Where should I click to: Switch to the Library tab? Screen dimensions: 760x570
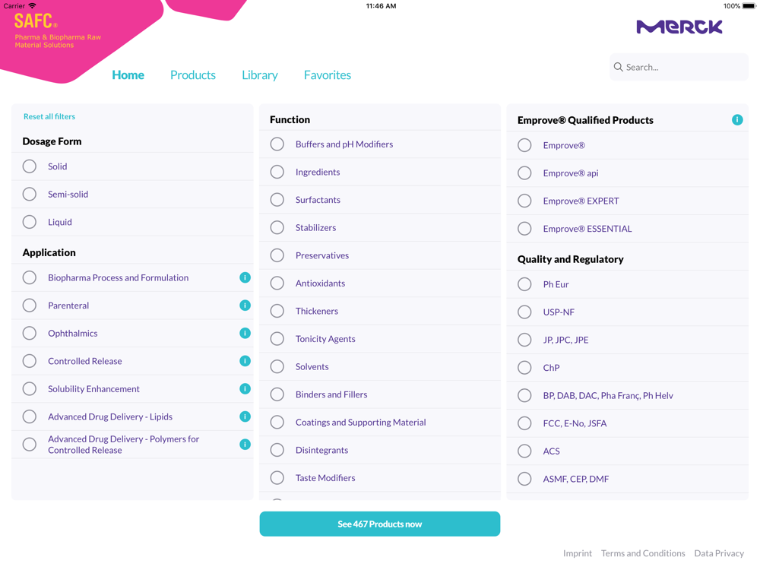pyautogui.click(x=260, y=75)
